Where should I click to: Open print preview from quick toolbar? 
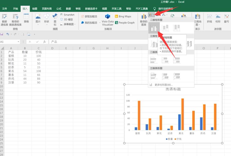23,34
